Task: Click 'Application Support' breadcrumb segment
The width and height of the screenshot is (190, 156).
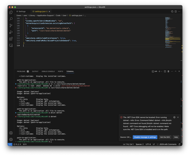Action: pyautogui.click(x=46, y=16)
